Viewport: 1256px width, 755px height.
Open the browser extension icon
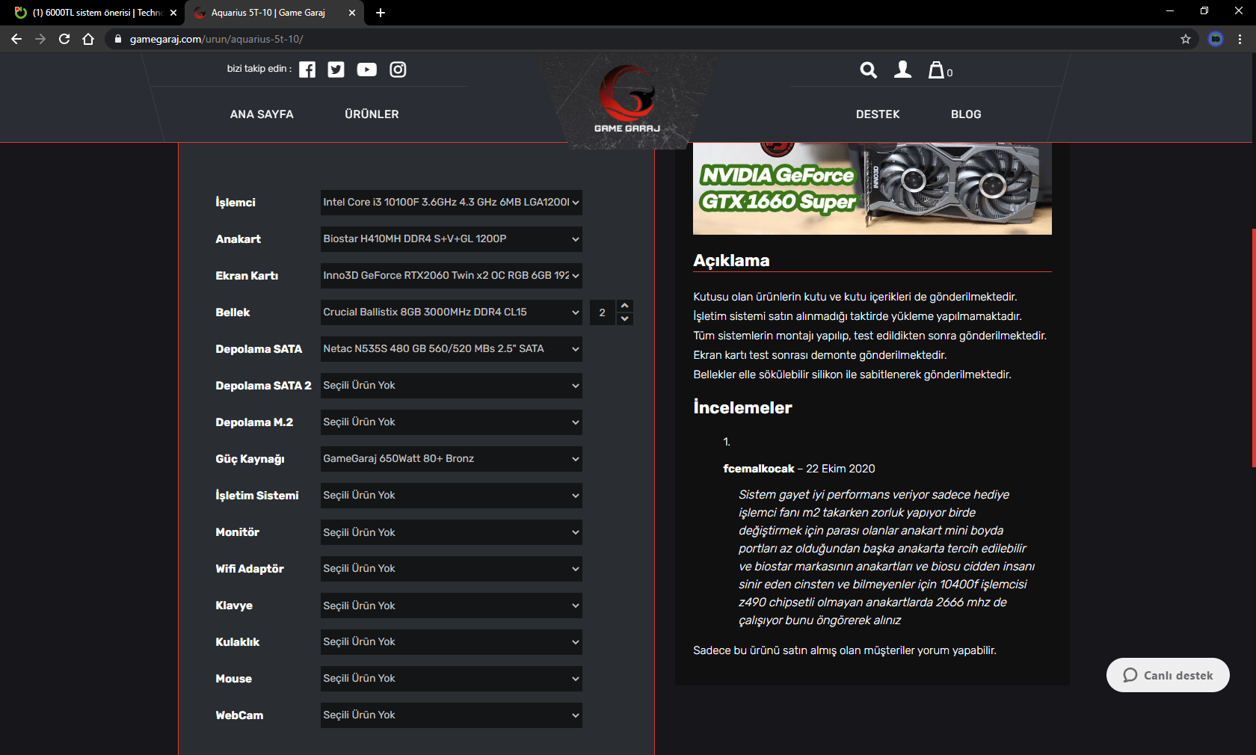click(1216, 39)
